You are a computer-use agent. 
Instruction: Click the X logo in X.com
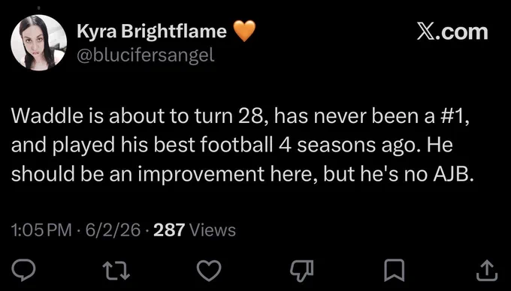pos(425,32)
